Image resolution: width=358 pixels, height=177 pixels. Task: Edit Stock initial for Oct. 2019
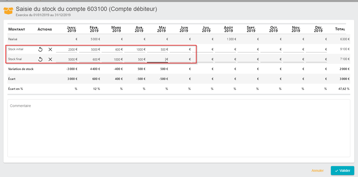[x=271, y=49]
